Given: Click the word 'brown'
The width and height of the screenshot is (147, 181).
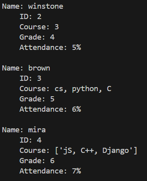Looking at the screenshot, I should click(x=39, y=68).
